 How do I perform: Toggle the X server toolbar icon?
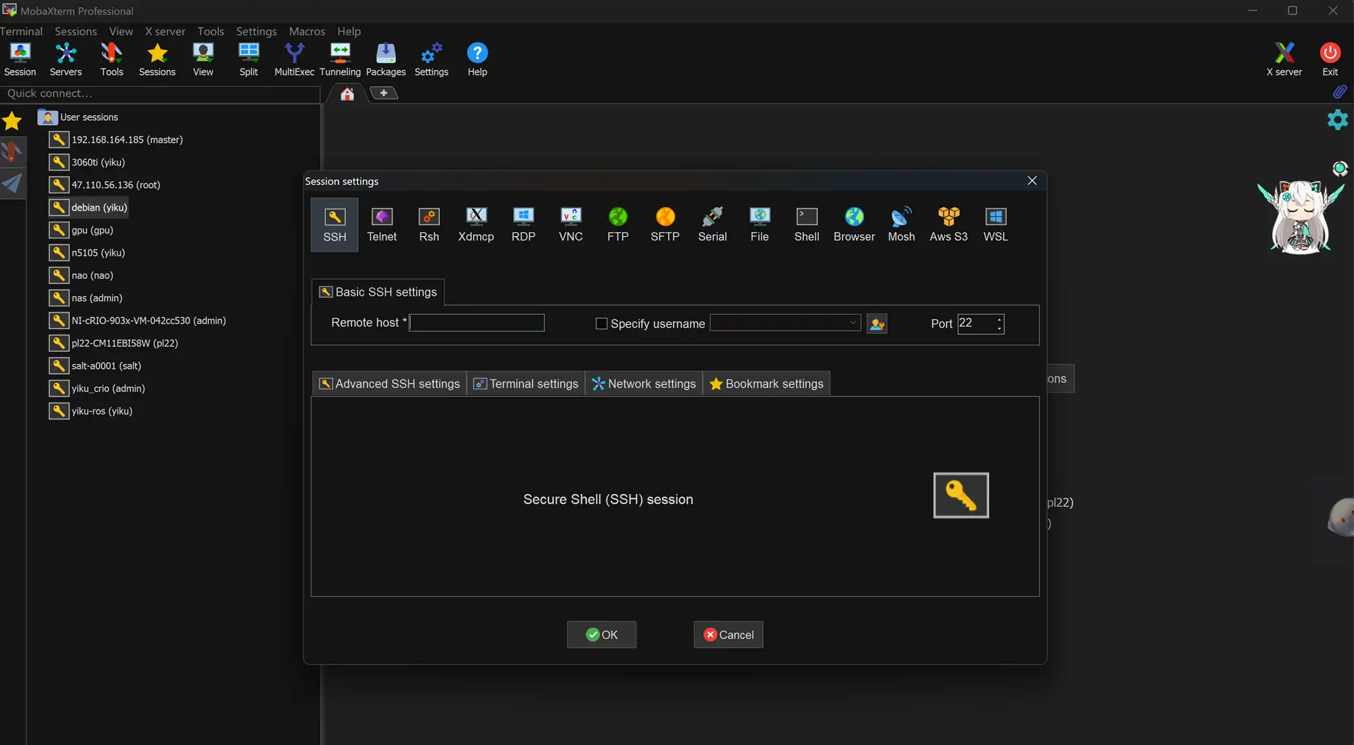pyautogui.click(x=1284, y=60)
